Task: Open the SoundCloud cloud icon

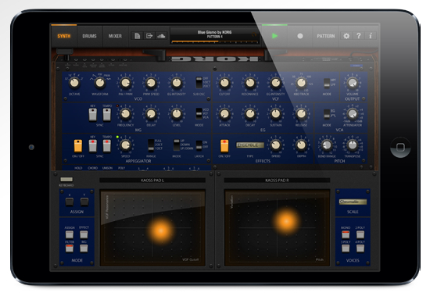Action: (x=161, y=36)
